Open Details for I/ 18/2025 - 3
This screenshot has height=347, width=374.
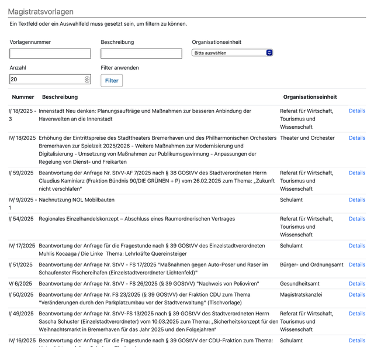click(357, 111)
